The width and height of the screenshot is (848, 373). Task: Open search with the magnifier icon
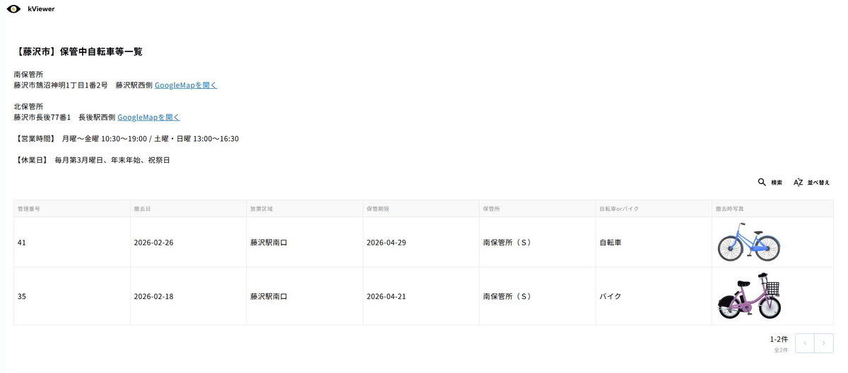pyautogui.click(x=762, y=182)
